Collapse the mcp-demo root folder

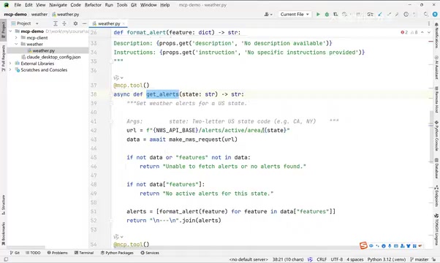[10, 31]
